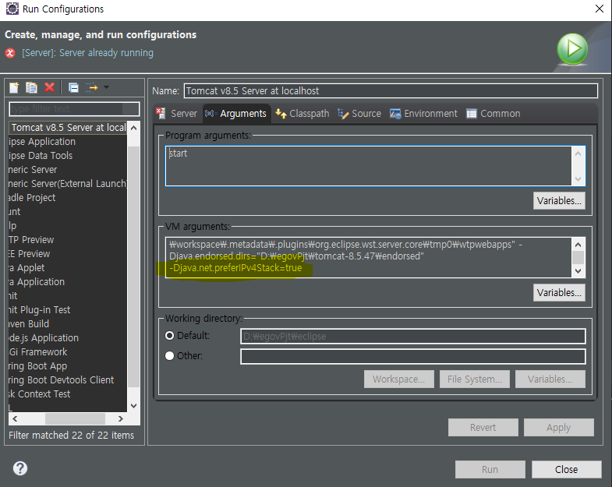Open the Classpath tab
The height and width of the screenshot is (487, 612).
click(x=302, y=114)
